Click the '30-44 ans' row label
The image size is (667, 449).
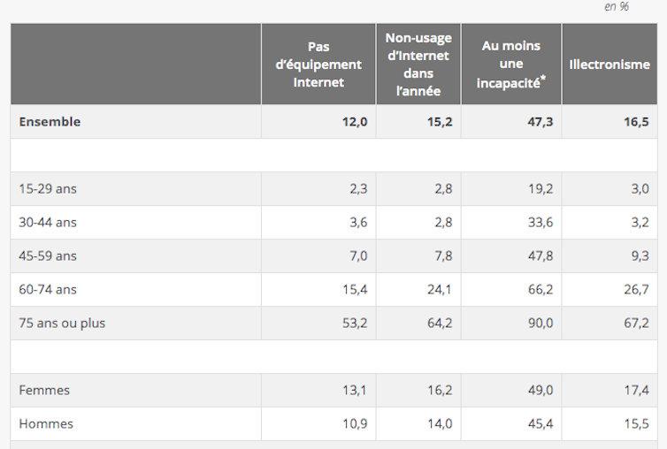click(x=48, y=223)
